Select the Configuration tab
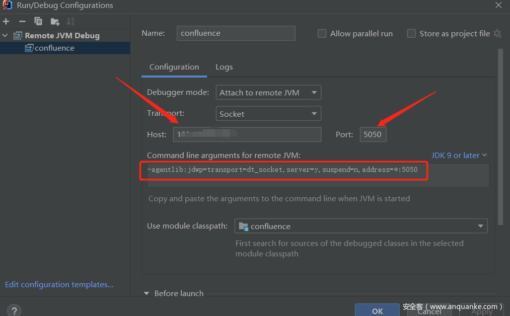The image size is (510, 316). click(174, 67)
